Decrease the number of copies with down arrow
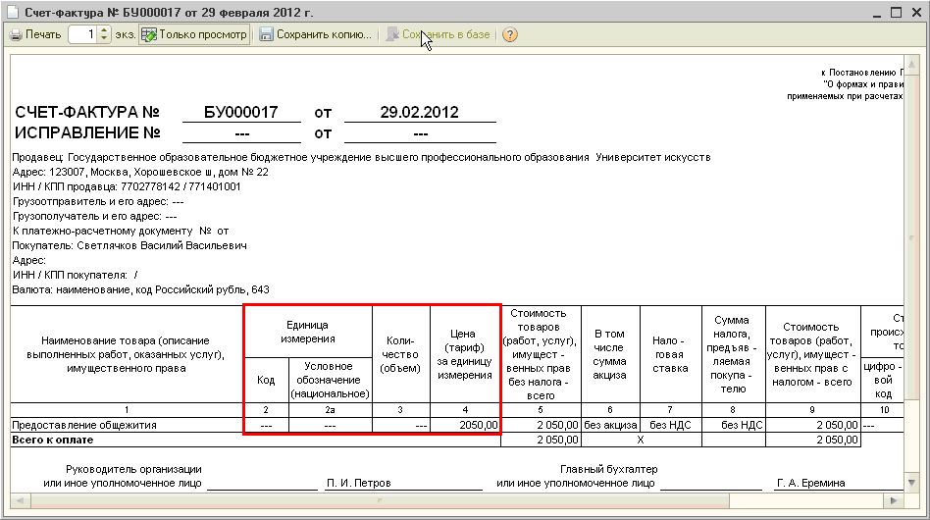This screenshot has width=930, height=520. click(104, 39)
